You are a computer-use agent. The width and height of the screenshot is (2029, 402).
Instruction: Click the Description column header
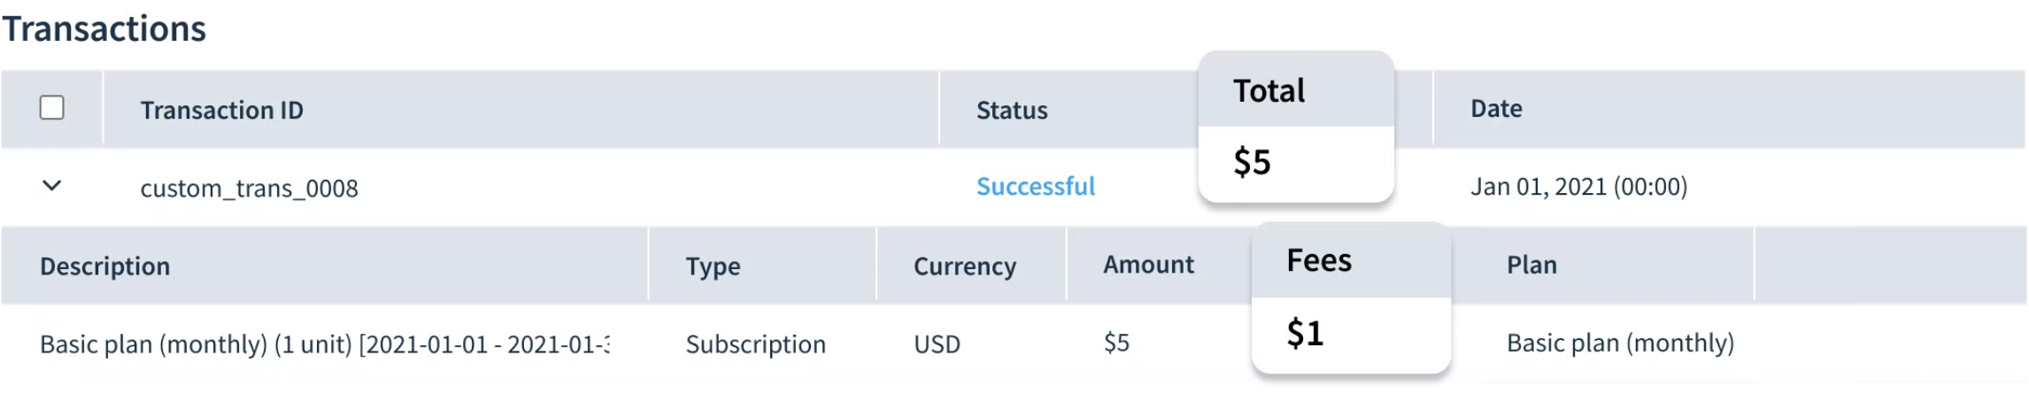pos(104,266)
